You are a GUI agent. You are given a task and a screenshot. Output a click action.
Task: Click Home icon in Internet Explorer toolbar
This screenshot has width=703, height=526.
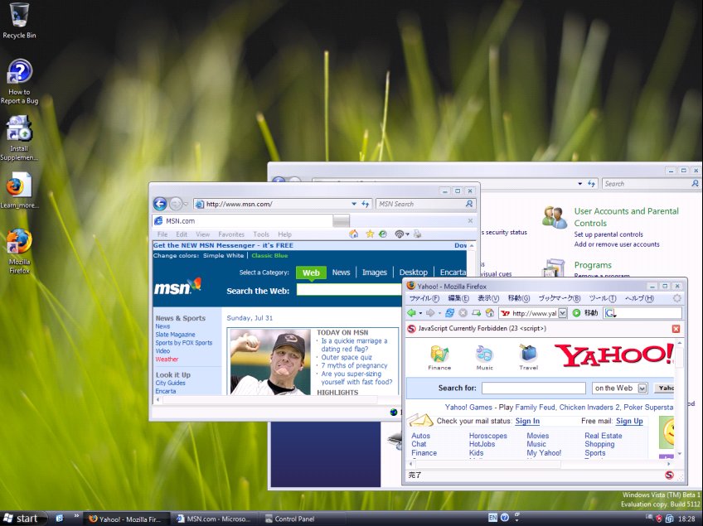354,234
